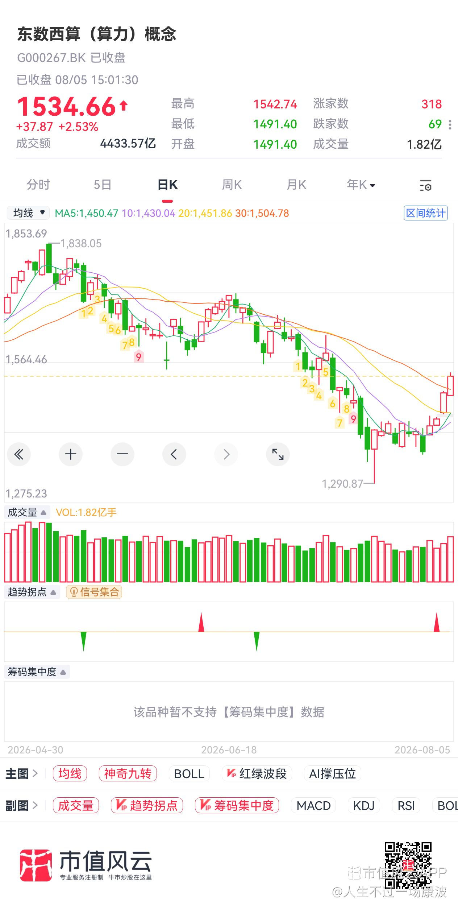Zoom in chart with plus icon
This screenshot has height=909, width=458.
(x=71, y=454)
